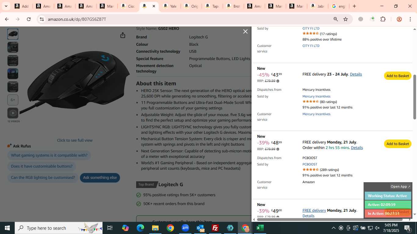Screen dimensions: 417x234
Task: Select the second product image thumbnail
Action: [13, 47]
